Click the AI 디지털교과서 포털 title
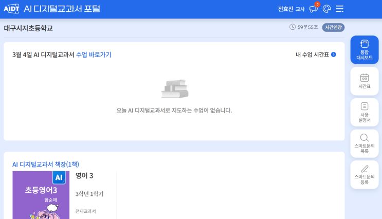The height and width of the screenshot is (219, 382). coord(62,9)
